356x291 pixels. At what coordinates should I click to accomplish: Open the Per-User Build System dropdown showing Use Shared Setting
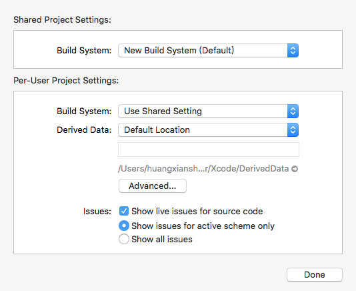tap(208, 111)
